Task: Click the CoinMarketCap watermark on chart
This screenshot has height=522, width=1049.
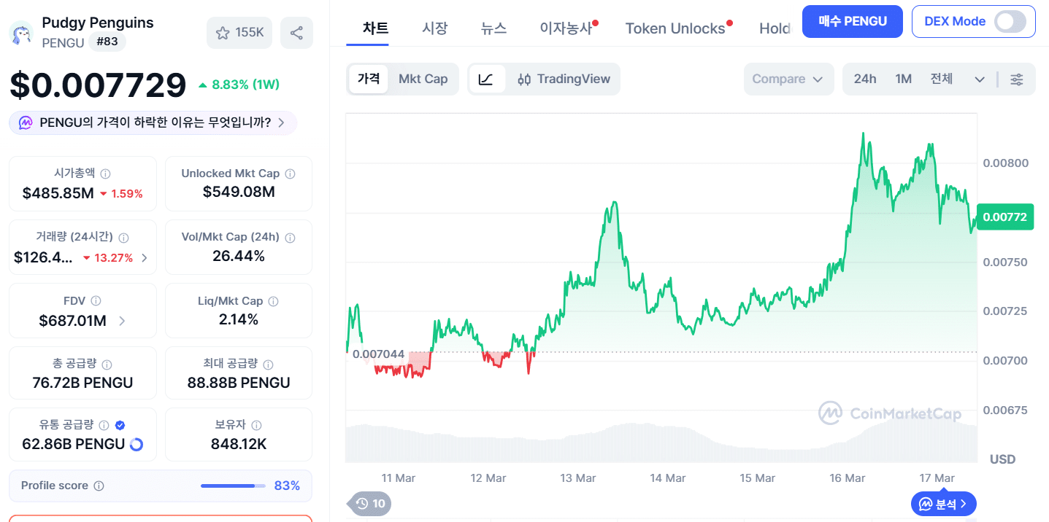Action: pos(889,413)
